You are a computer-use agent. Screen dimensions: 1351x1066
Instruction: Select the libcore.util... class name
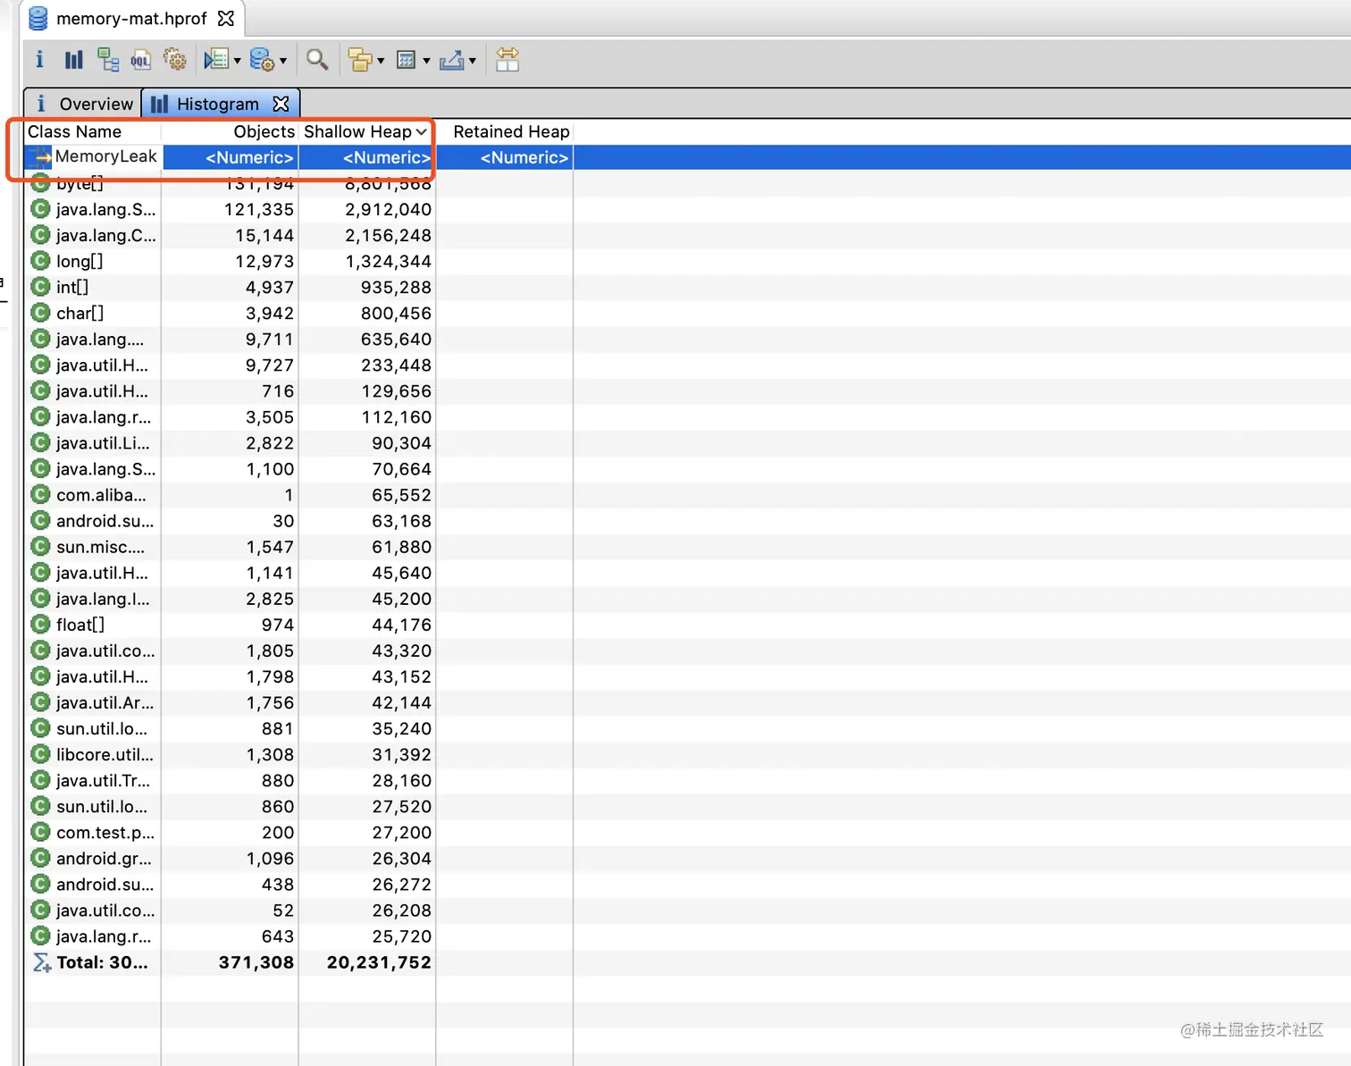pyautogui.click(x=105, y=754)
